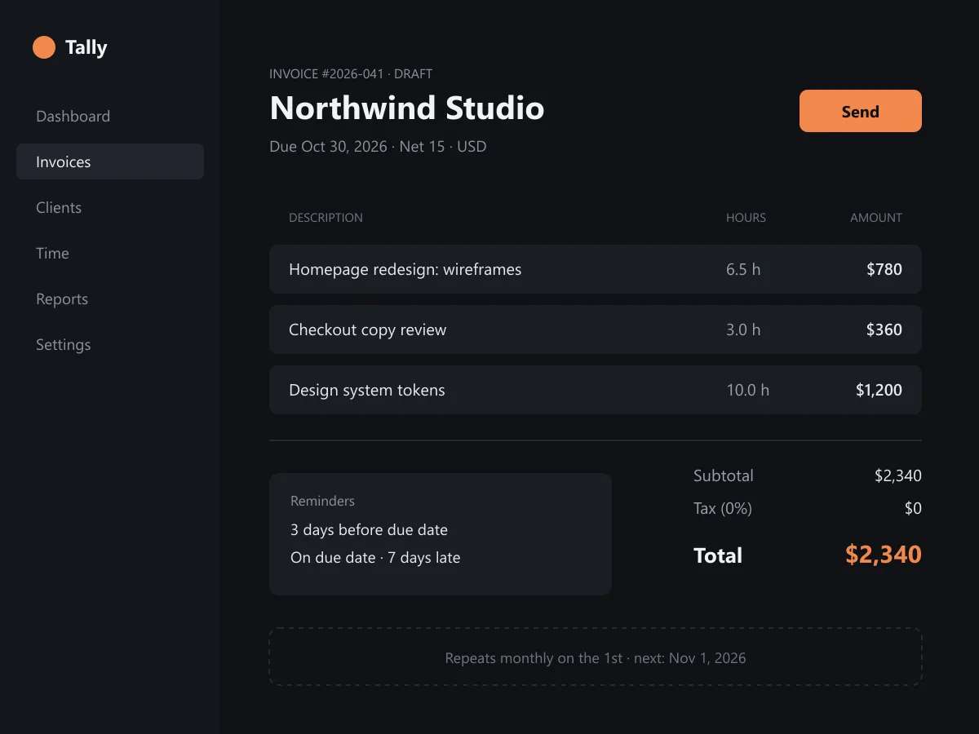Click the Northwind Studio client heading
The image size is (979, 734).
pyautogui.click(x=407, y=108)
